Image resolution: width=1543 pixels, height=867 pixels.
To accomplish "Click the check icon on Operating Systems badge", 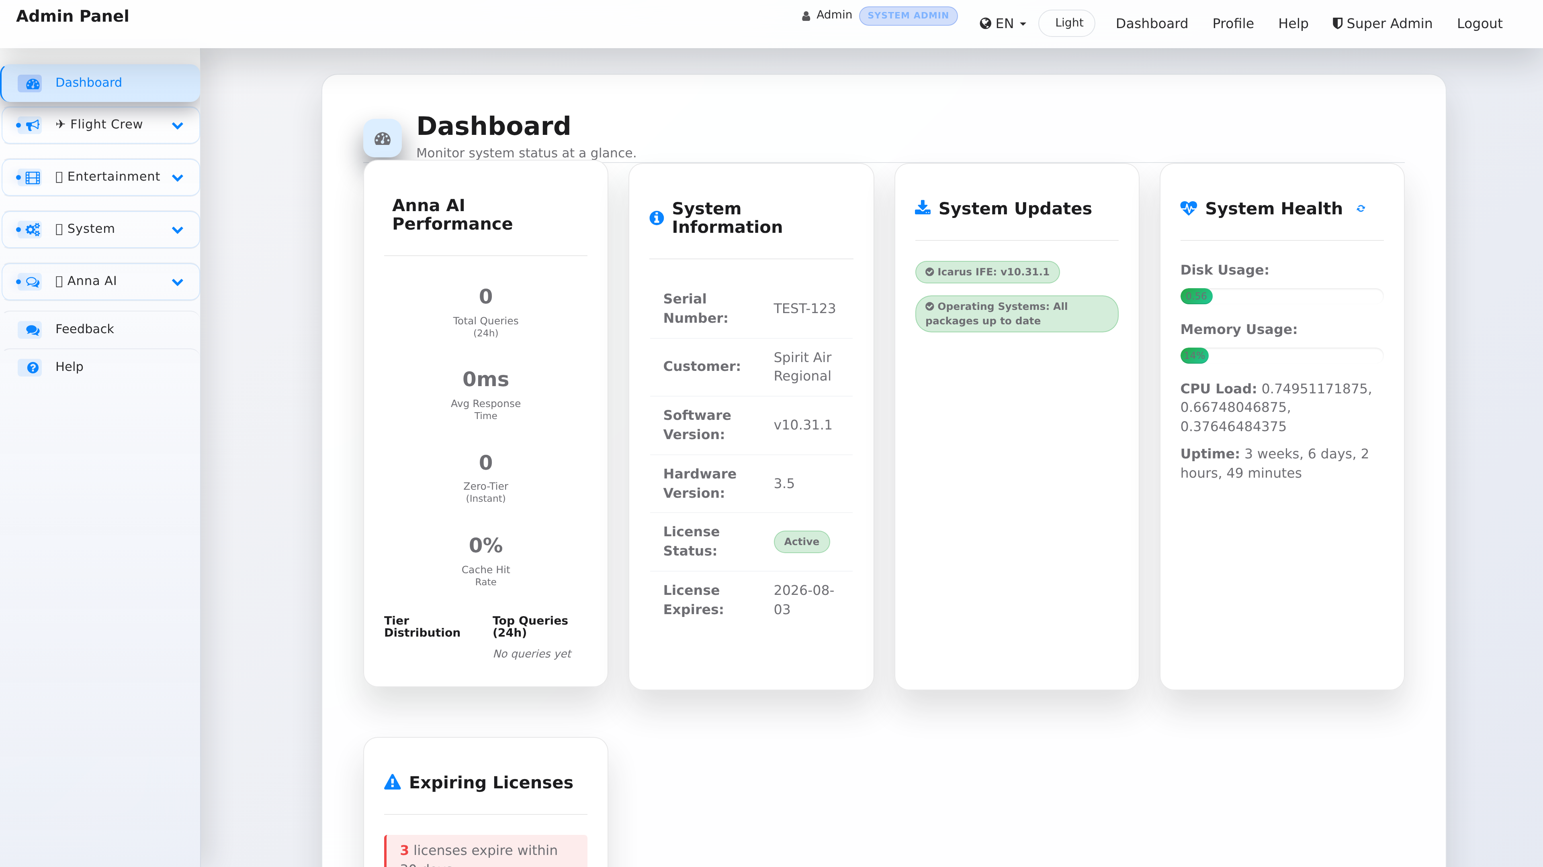I will 930,306.
